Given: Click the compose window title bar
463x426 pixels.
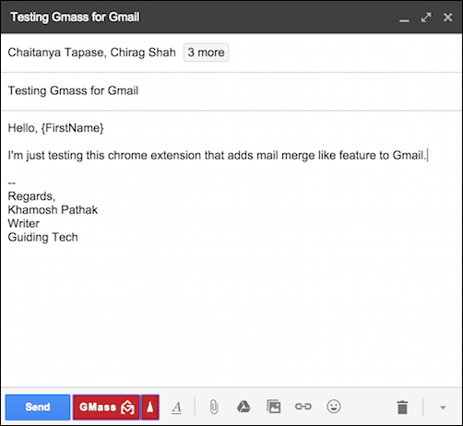Looking at the screenshot, I should click(x=231, y=17).
